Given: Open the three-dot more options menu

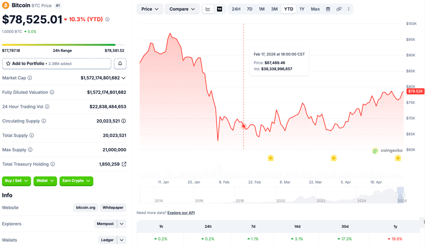Looking at the screenshot, I should point(349,9).
